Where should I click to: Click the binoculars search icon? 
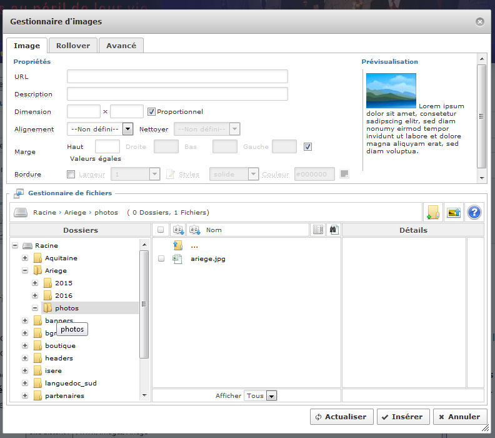334,230
